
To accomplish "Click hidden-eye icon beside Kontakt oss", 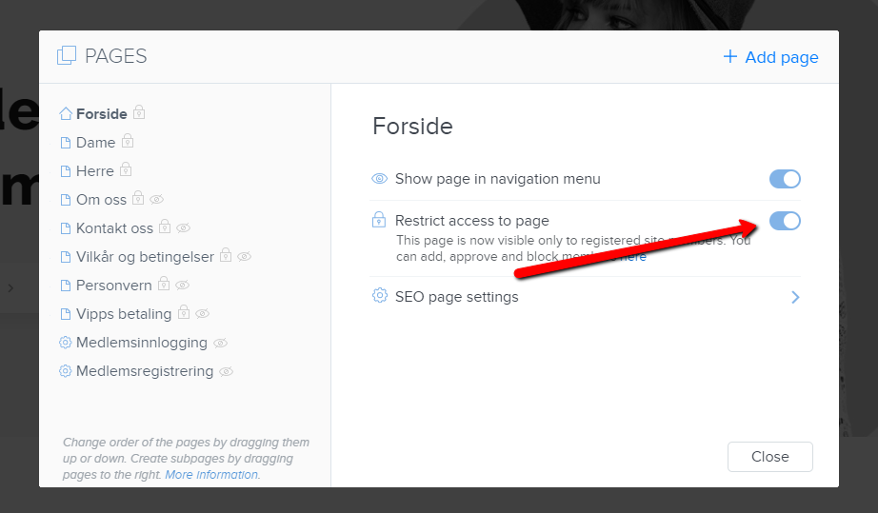I will (183, 227).
